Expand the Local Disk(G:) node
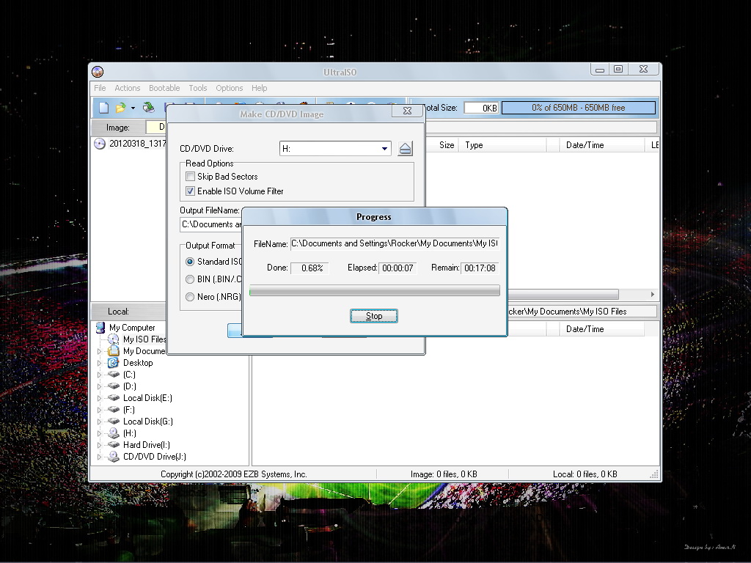 point(100,422)
